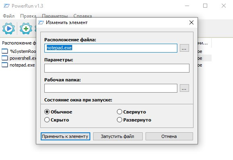Click the PowerRun app icon in title bar
Screen dimensions: 233x160
tap(6, 6)
